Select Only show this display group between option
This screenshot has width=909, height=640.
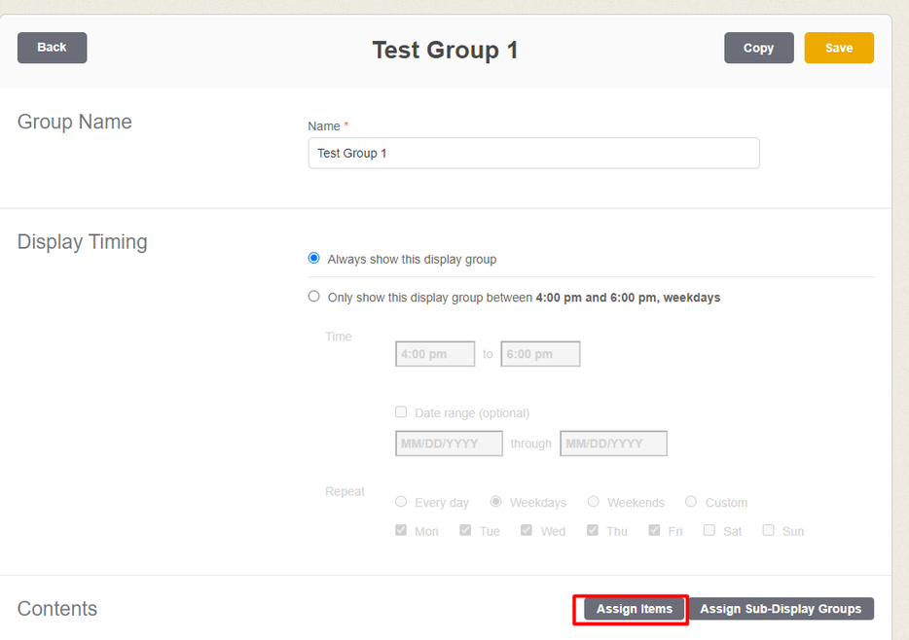click(x=313, y=297)
